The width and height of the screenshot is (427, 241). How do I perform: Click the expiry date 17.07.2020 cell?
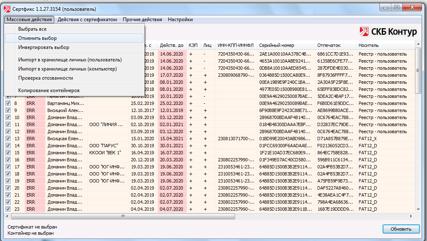click(172, 75)
